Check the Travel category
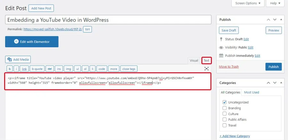The width and height of the screenshot is (288, 140). click(224, 125)
